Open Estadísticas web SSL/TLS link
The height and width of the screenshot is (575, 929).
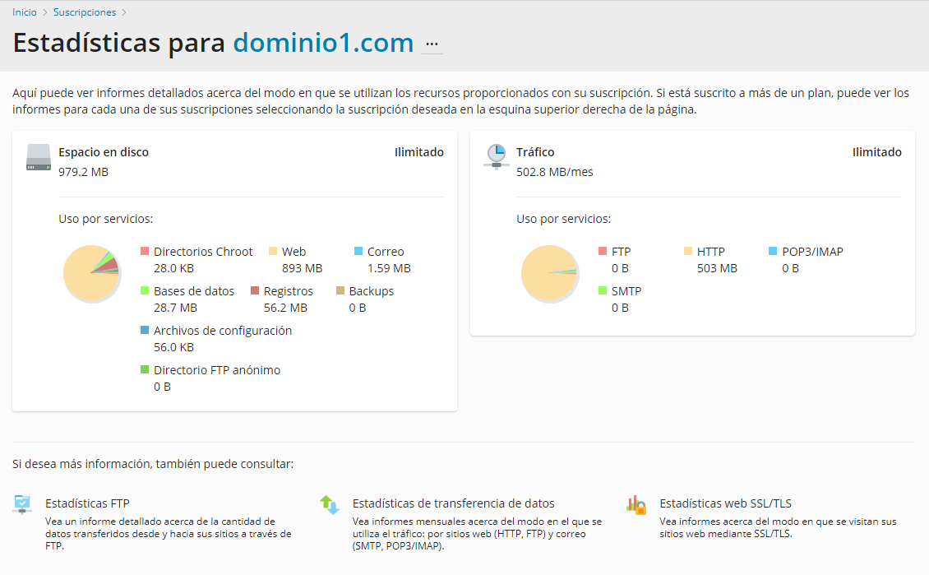[x=725, y=503]
